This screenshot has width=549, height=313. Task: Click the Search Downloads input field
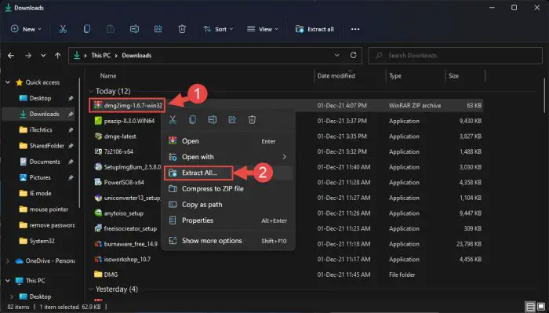pos(455,56)
